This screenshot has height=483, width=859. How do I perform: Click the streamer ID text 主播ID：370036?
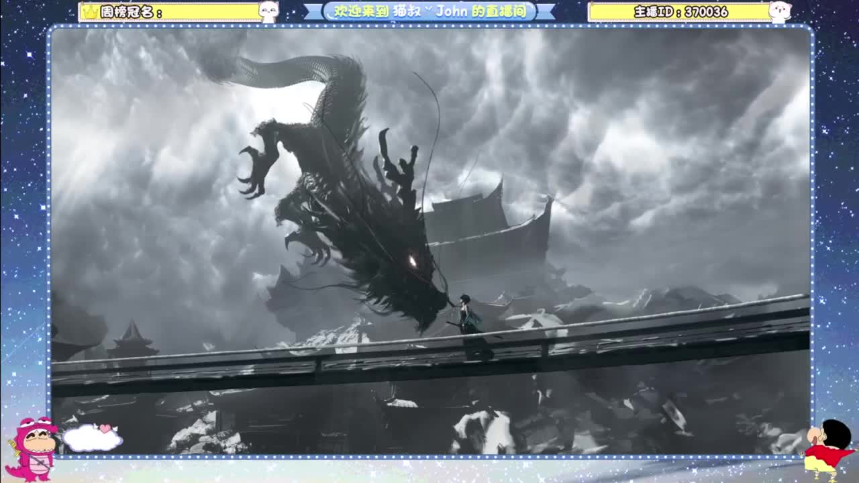680,12
